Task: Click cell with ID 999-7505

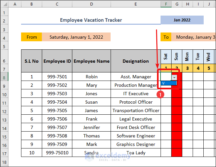Action: [x=57, y=110]
